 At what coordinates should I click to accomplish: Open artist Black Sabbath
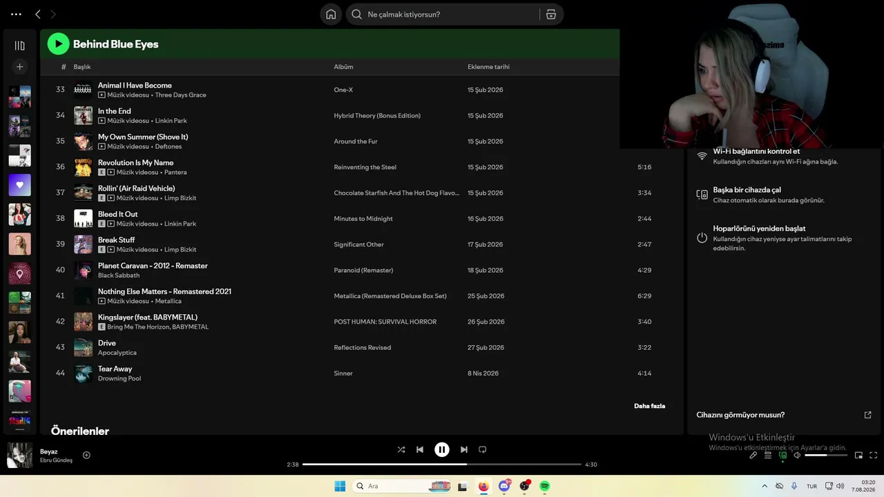point(119,275)
